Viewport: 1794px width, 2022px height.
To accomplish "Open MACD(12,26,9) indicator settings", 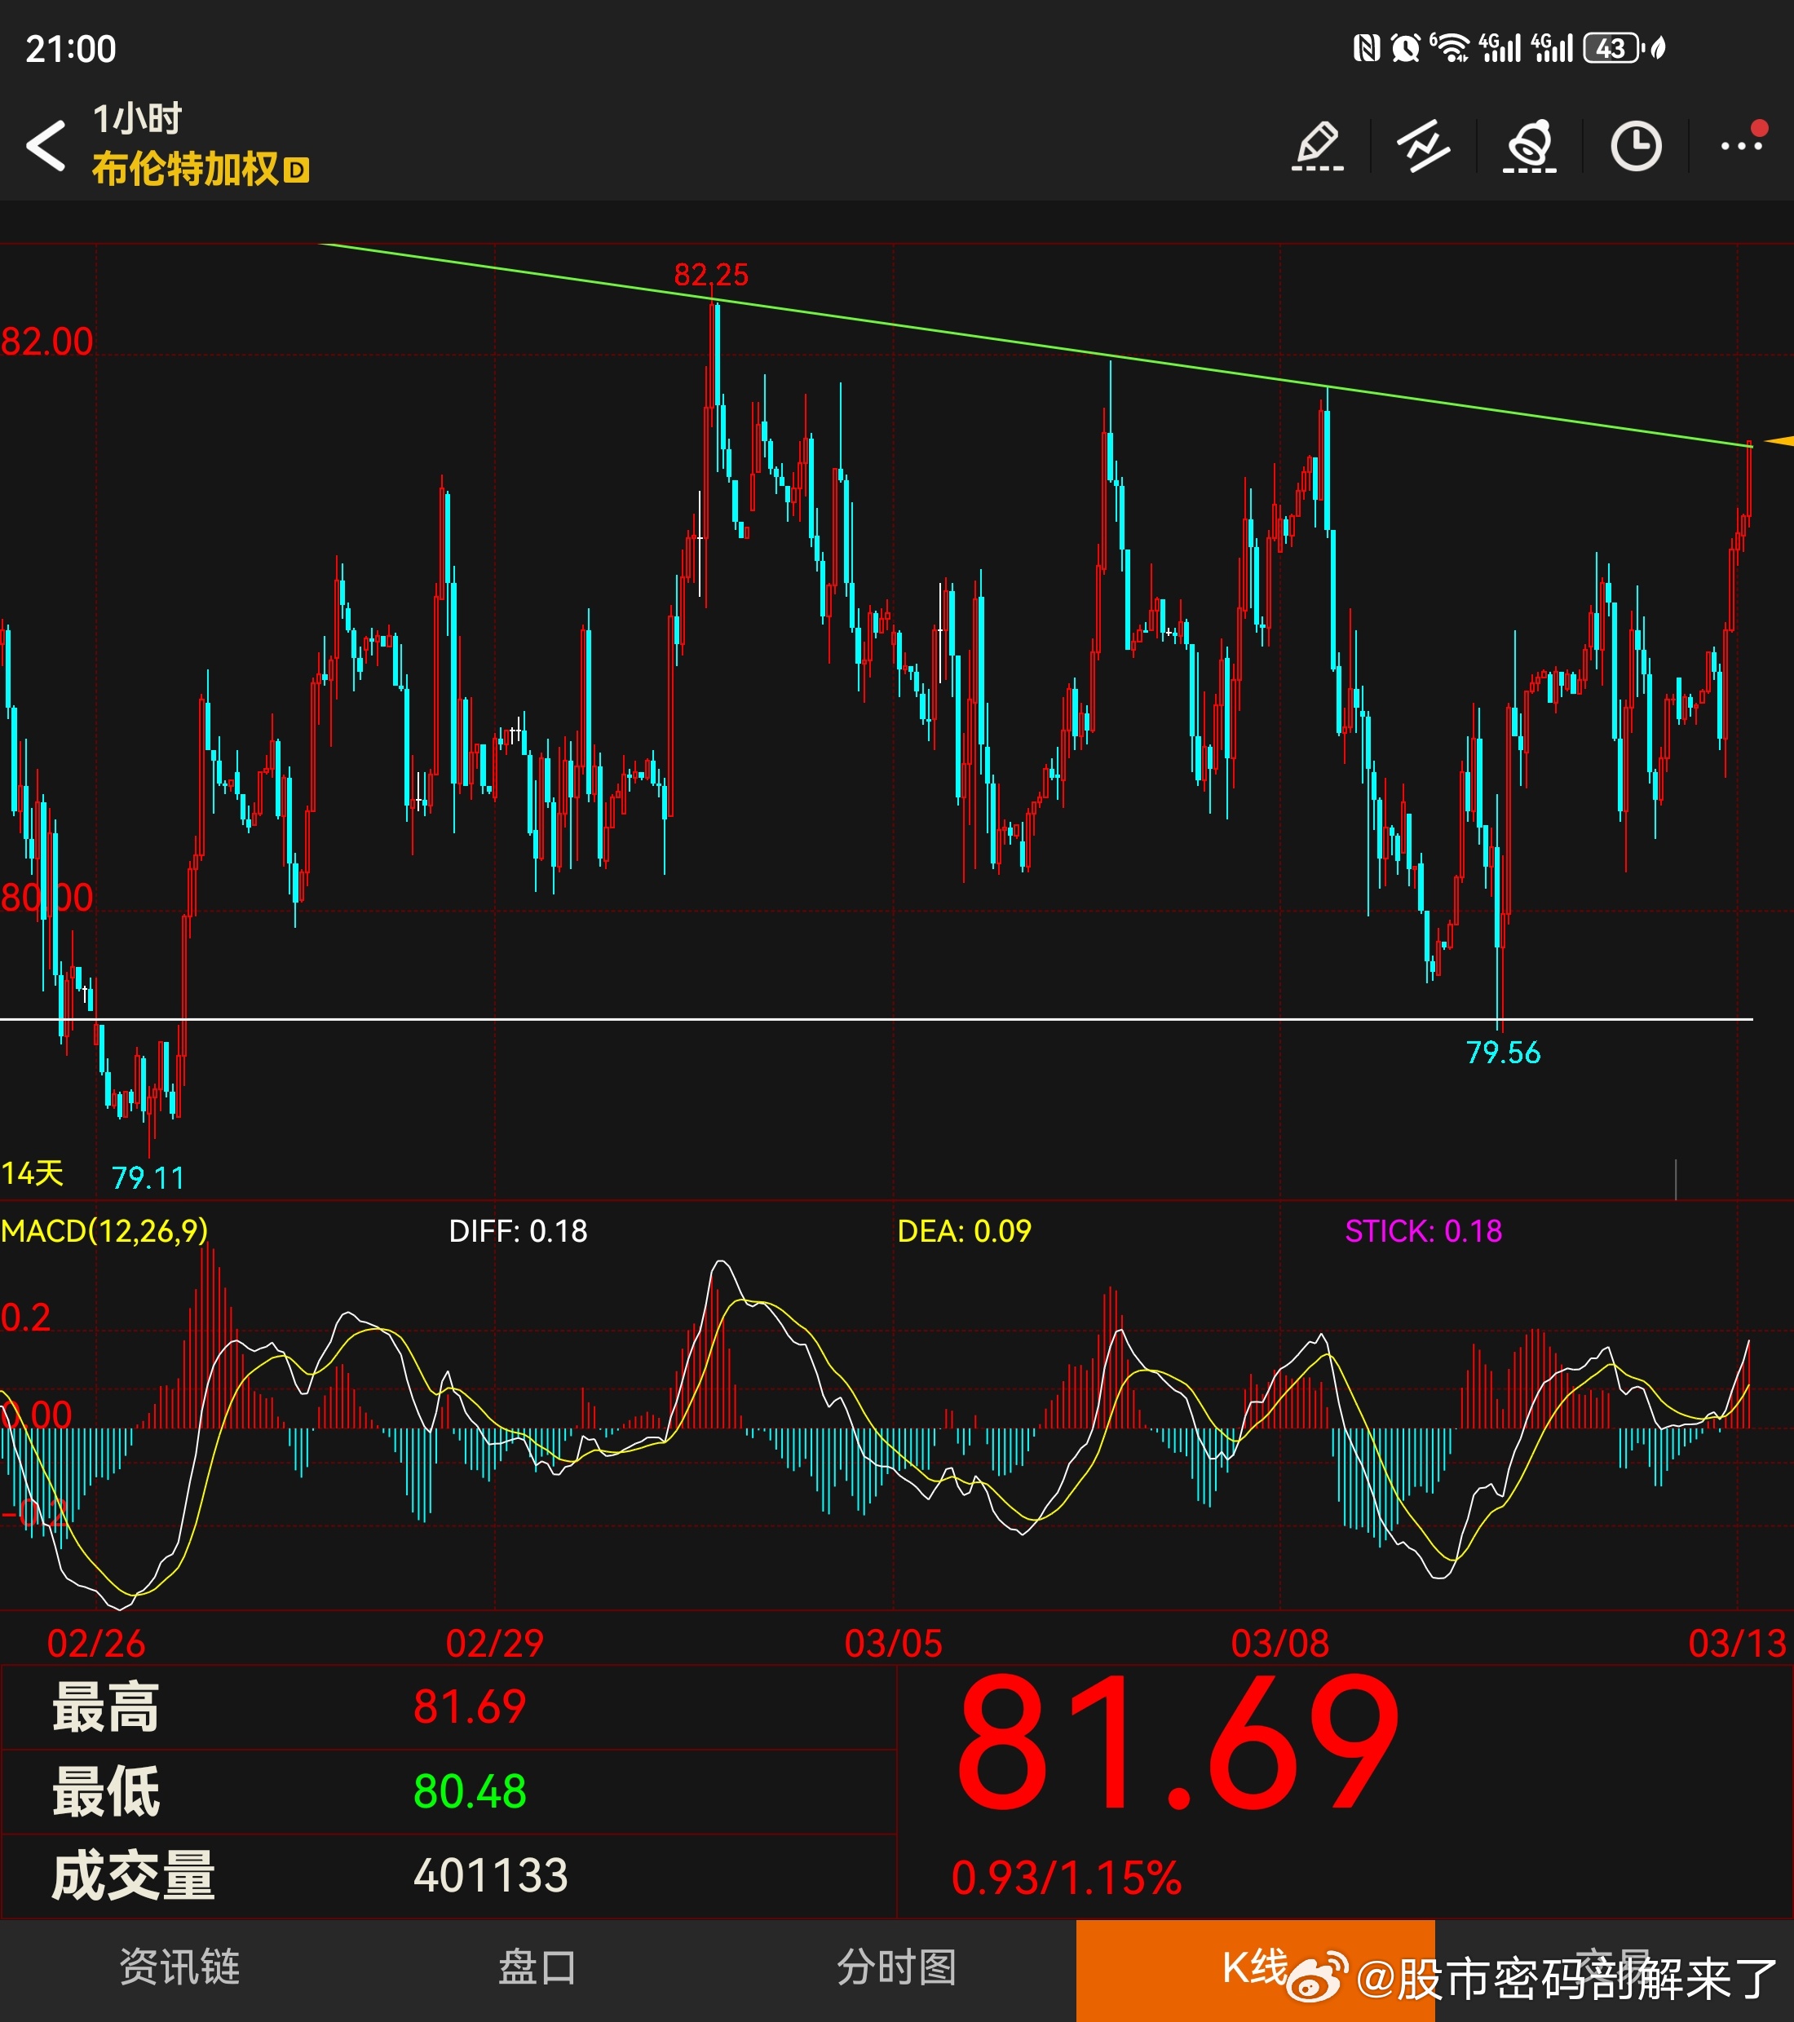I will pyautogui.click(x=105, y=1230).
